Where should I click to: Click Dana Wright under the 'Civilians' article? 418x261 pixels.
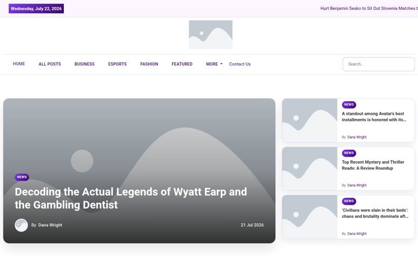[x=357, y=234]
